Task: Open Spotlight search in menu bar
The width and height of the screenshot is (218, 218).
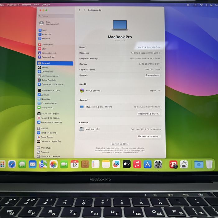Action: coord(206,5)
